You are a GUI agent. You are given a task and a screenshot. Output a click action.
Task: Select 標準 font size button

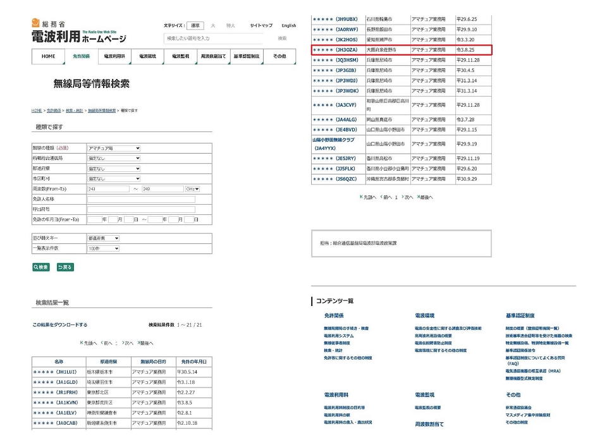195,25
